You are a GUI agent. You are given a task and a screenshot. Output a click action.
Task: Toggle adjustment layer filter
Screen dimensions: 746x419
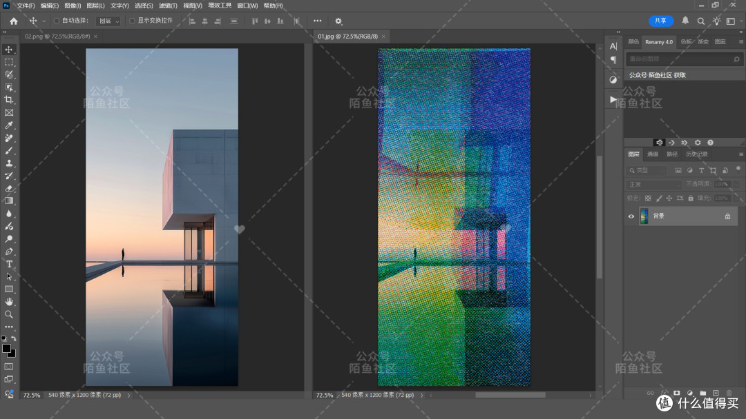click(x=690, y=170)
